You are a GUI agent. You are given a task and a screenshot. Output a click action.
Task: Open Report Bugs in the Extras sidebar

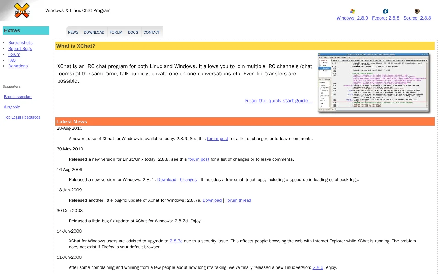coord(20,49)
